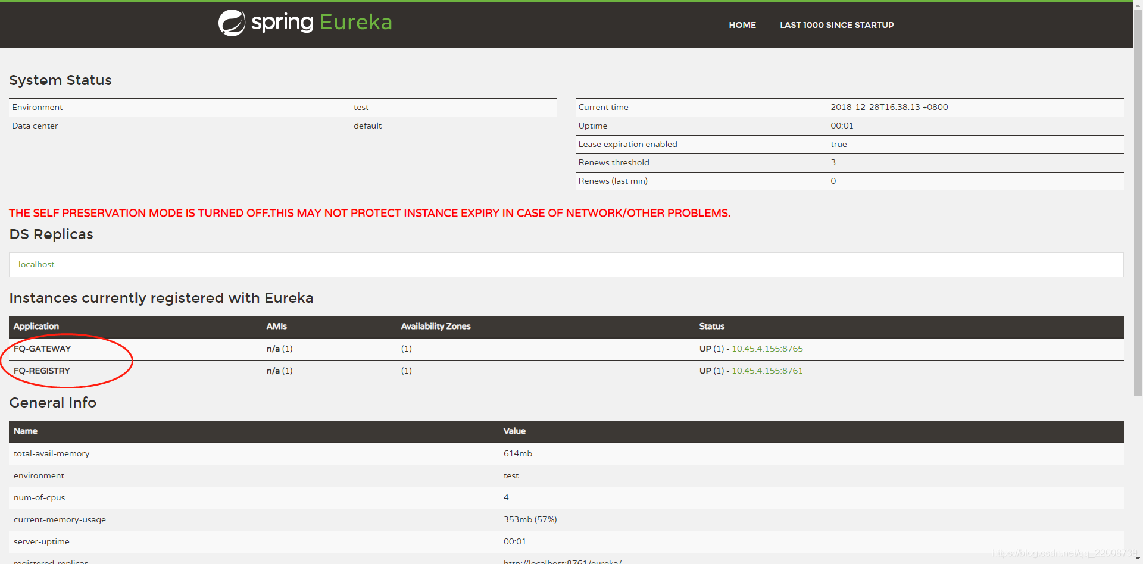Select the server-uptime value 00:01

point(515,541)
